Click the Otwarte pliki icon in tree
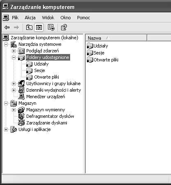The image size is (171, 185). coord(29,77)
